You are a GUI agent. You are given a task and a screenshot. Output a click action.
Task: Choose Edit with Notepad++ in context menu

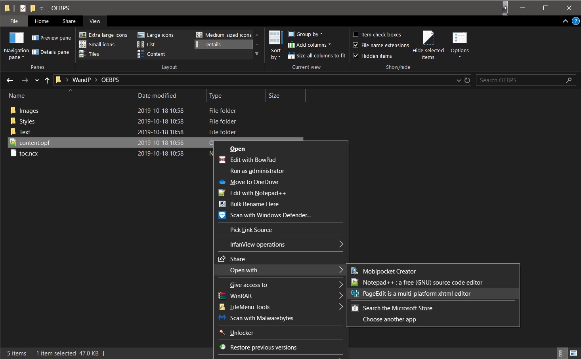click(258, 193)
